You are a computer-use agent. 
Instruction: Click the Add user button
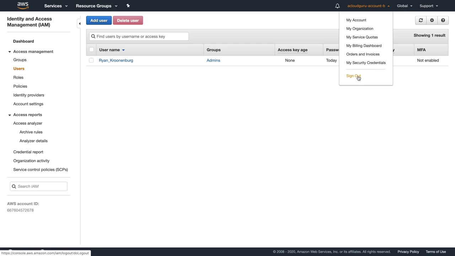point(99,21)
